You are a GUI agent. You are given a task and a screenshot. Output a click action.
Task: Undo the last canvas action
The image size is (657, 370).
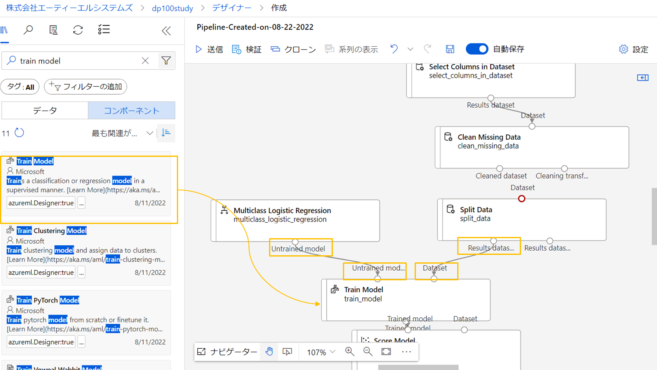click(x=394, y=49)
